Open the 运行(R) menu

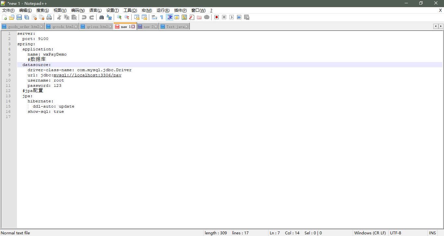[x=163, y=10]
